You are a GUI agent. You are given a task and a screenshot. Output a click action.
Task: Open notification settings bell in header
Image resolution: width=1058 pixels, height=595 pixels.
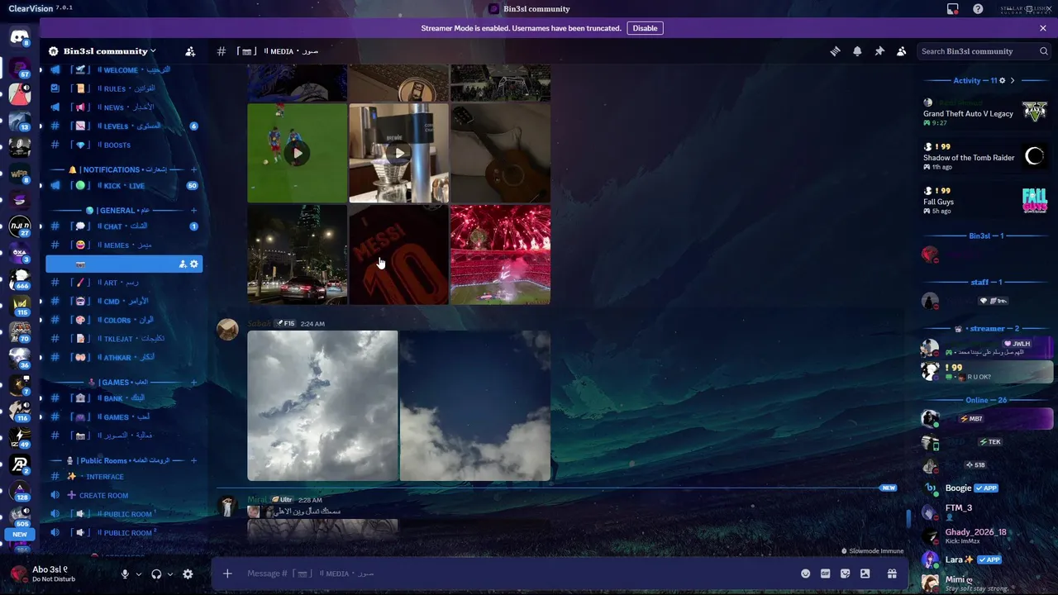(x=857, y=51)
